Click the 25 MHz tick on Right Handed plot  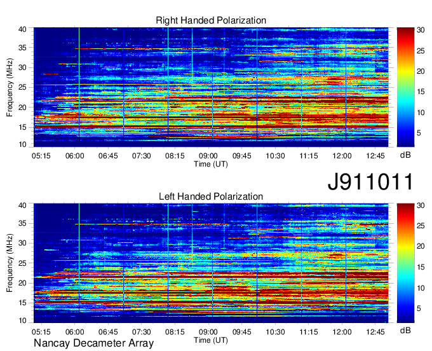[23, 87]
